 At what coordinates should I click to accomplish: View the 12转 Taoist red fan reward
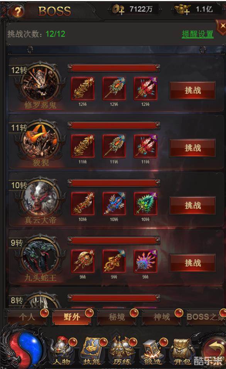click(145, 88)
